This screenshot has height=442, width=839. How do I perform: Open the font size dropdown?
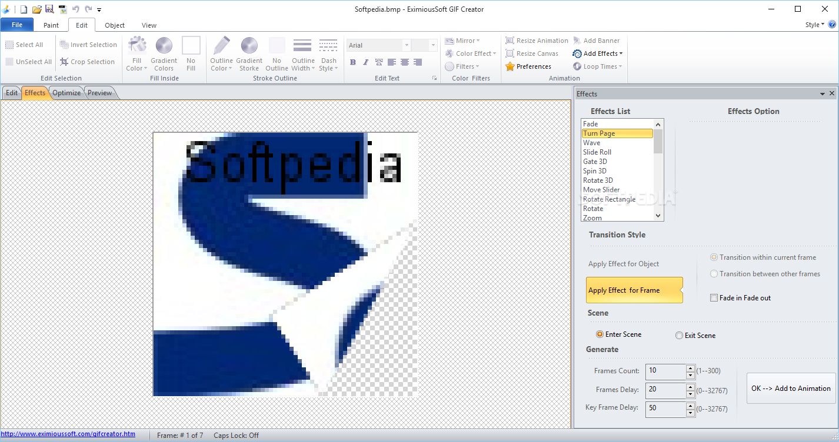433,45
